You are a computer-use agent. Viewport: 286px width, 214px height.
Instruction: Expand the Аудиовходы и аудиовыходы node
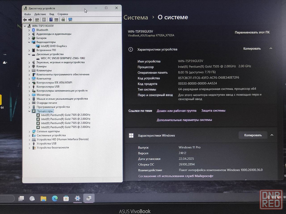pos(29,34)
